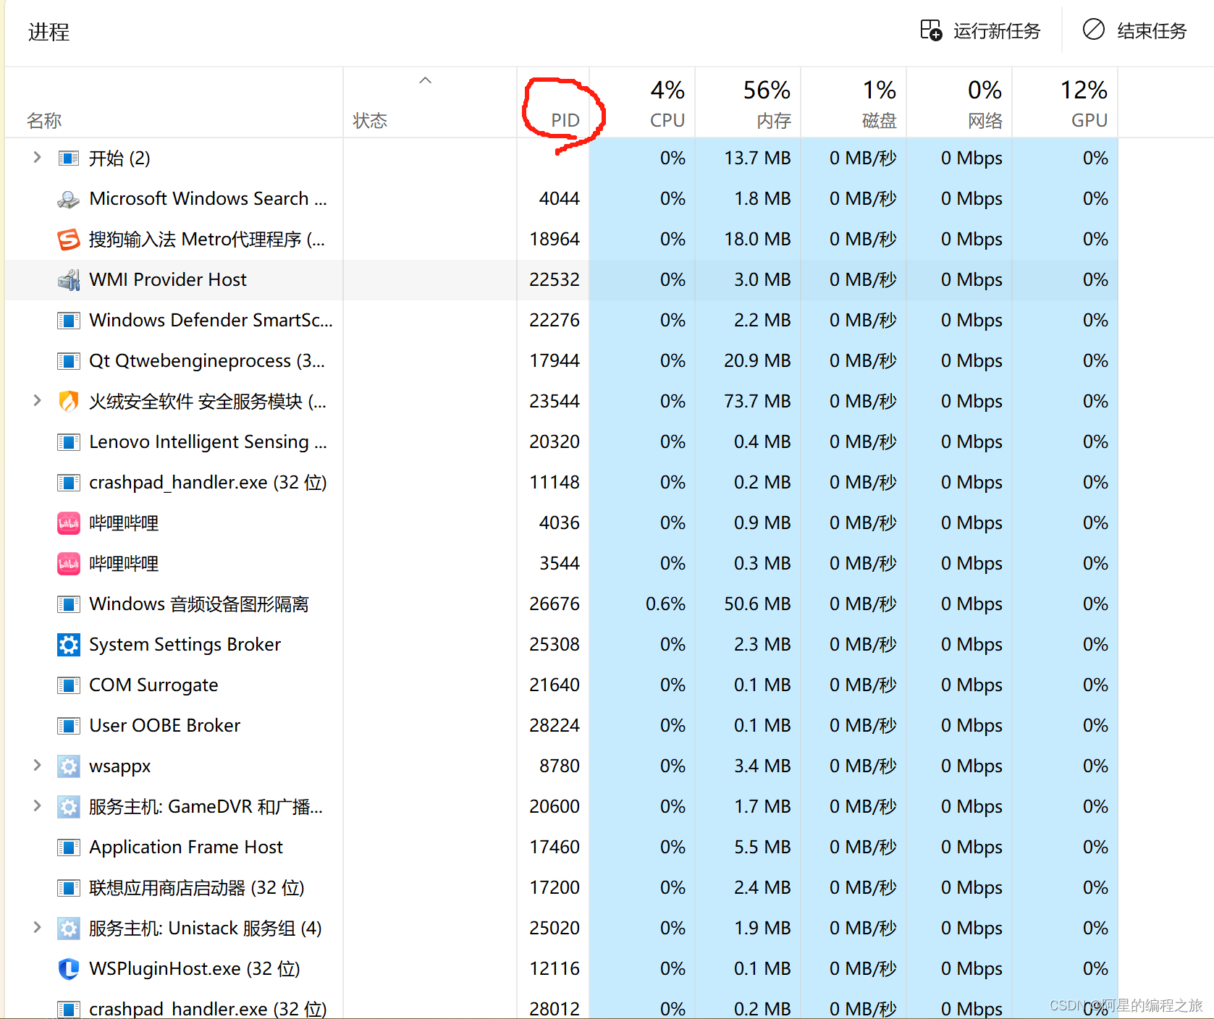Viewport: 1214px width, 1019px height.
Task: Click the 20.9 MB memory value
Action: pos(757,361)
